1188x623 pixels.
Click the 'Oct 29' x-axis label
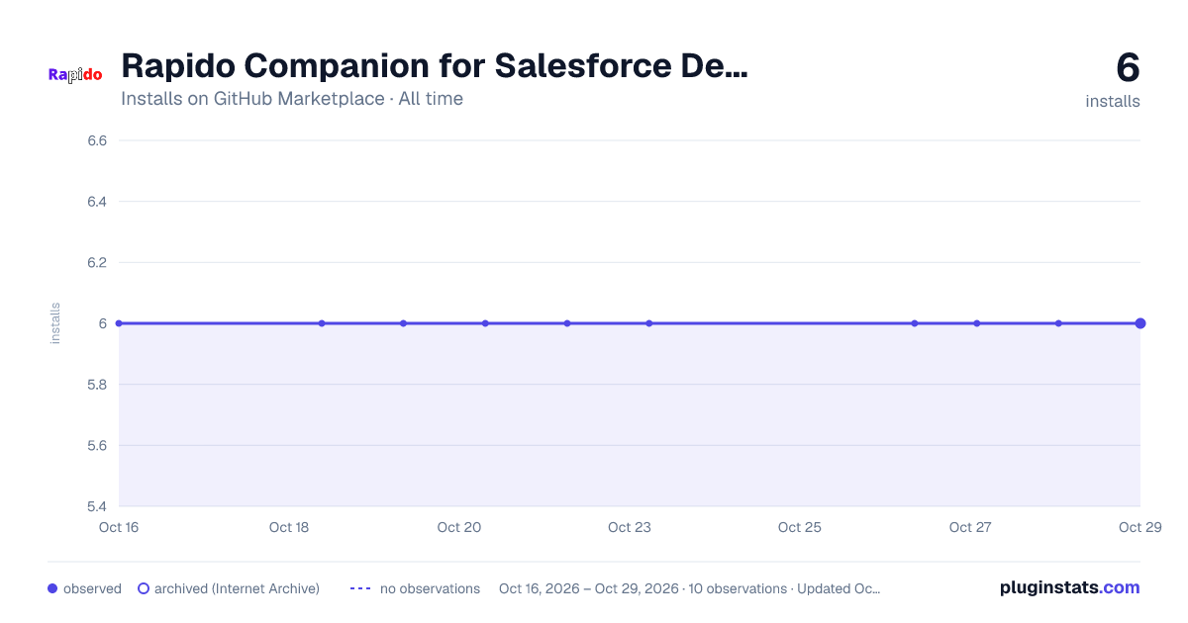coord(1140,527)
